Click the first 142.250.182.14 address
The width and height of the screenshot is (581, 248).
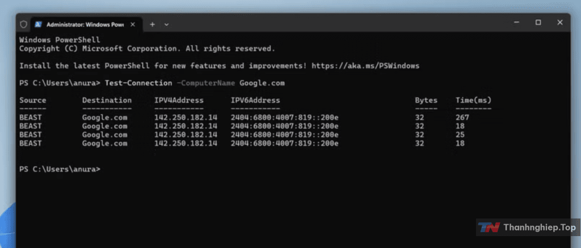point(186,117)
